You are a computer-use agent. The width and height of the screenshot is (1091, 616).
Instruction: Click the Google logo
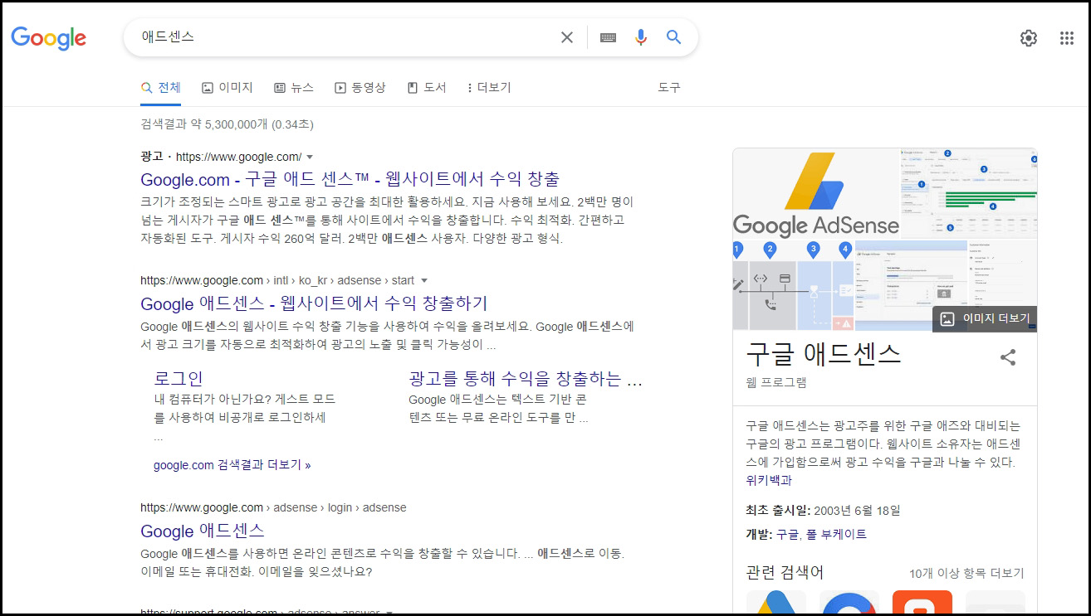point(49,37)
